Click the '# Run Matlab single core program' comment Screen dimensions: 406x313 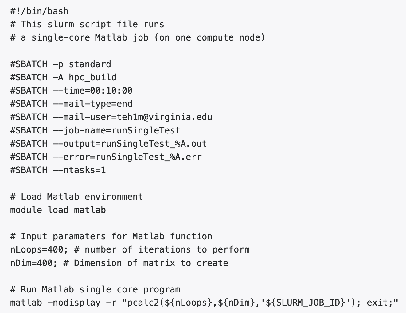click(95, 290)
